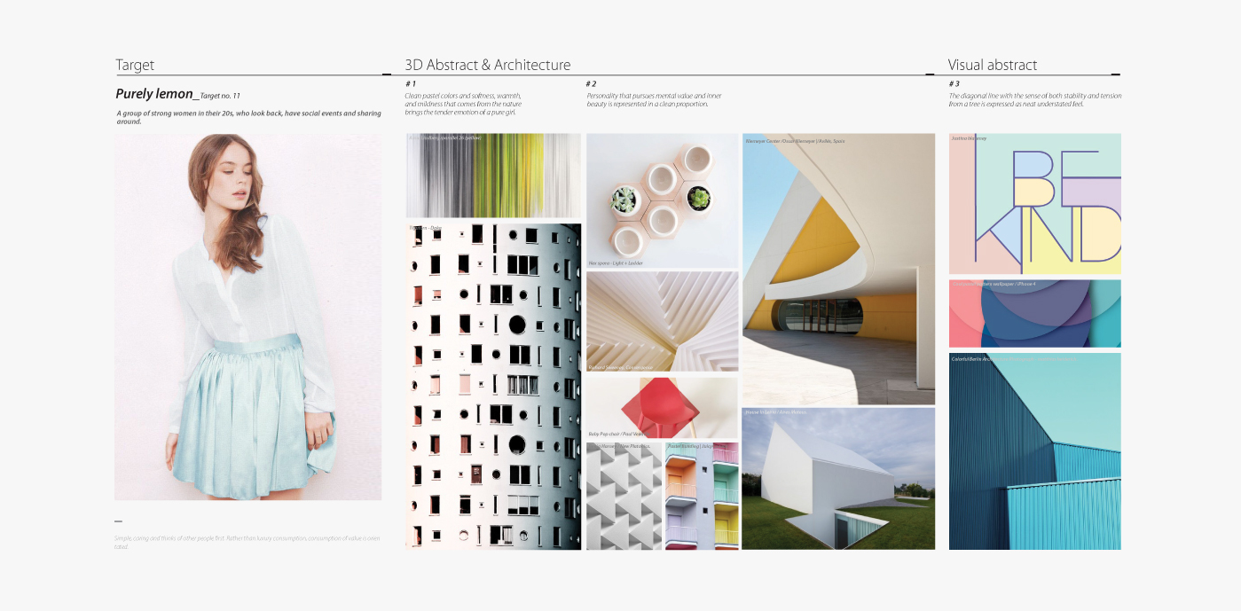Select the folded cream paper Convergence image

click(x=662, y=322)
